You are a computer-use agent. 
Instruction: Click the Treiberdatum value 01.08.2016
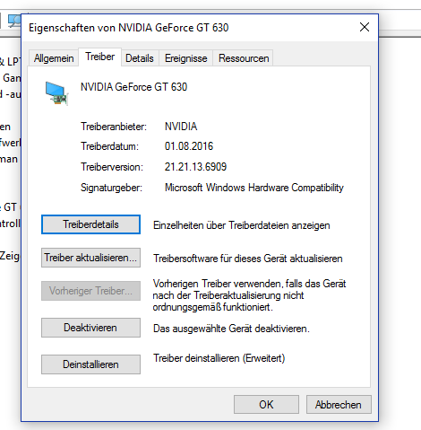(189, 146)
